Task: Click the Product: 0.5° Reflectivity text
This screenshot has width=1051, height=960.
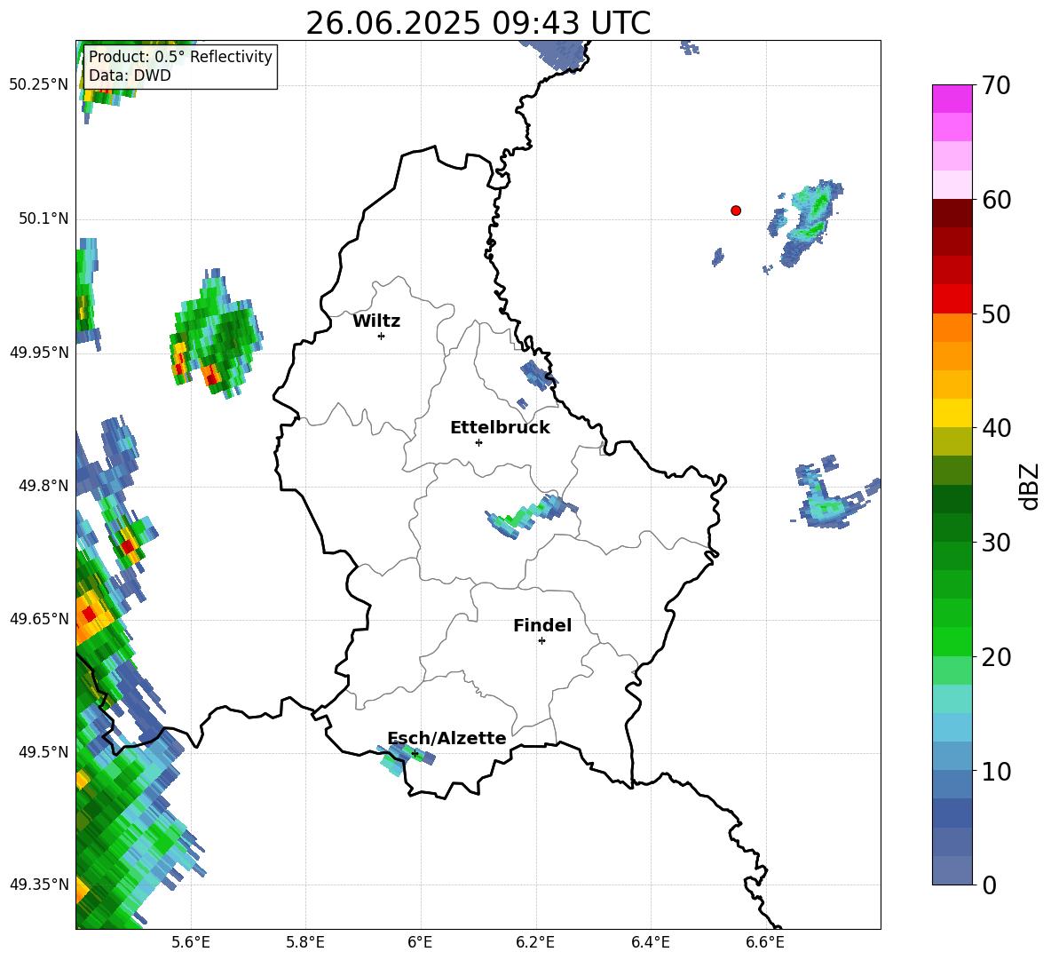Action: click(x=180, y=56)
